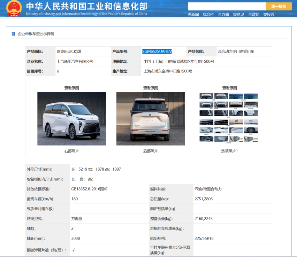This screenshot has height=257, width=297.
Task: Open the white MPV front-right photo thumbnail
Action: pos(71,119)
